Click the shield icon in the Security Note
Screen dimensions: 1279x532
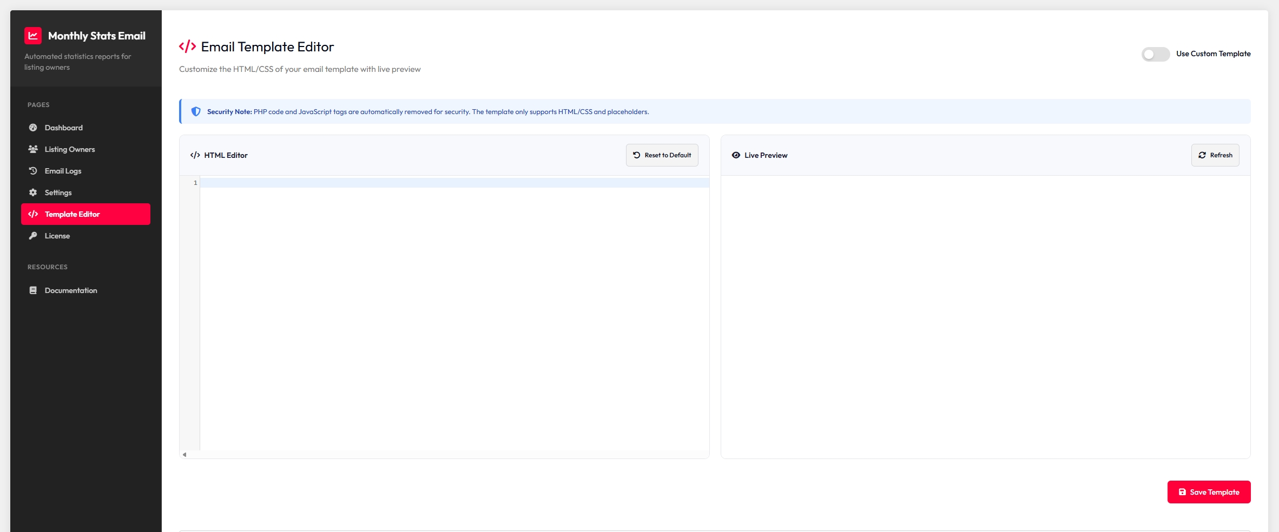[196, 111]
